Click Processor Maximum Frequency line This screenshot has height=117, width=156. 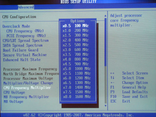click(30, 69)
